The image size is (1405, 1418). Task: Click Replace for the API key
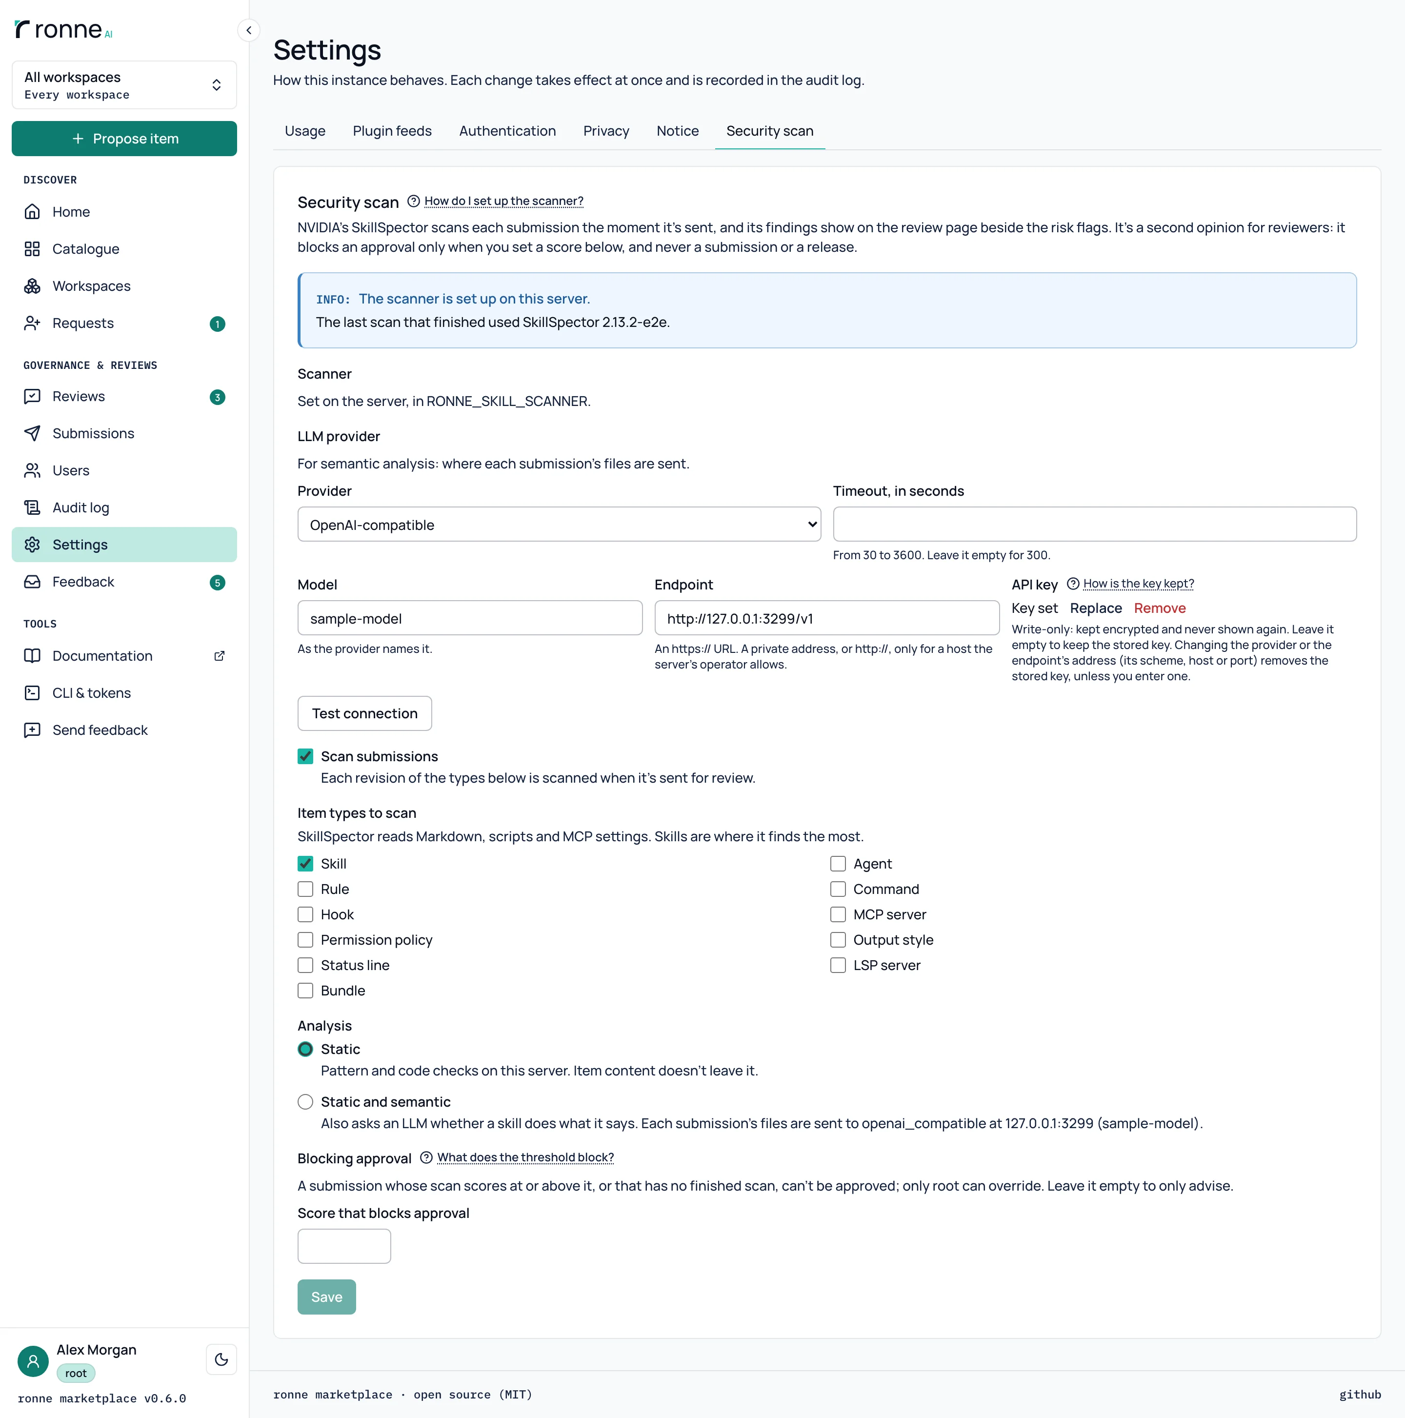tap(1095, 608)
